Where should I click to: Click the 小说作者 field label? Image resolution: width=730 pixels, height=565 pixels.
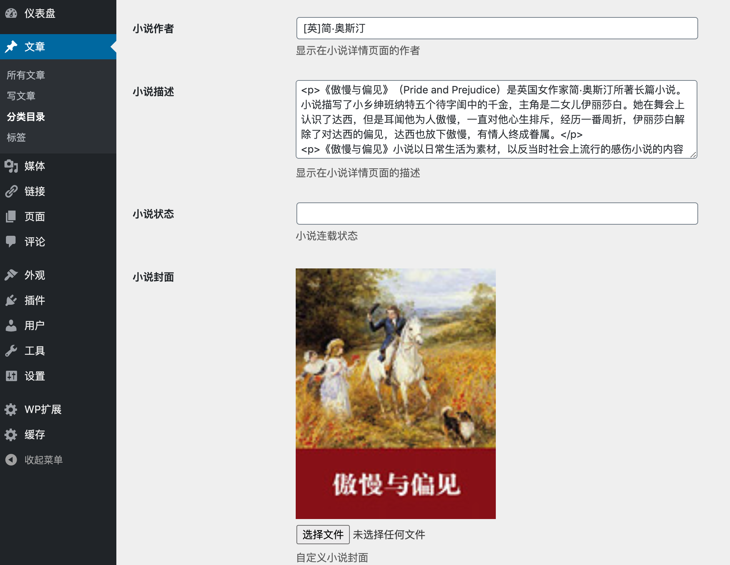pyautogui.click(x=153, y=29)
